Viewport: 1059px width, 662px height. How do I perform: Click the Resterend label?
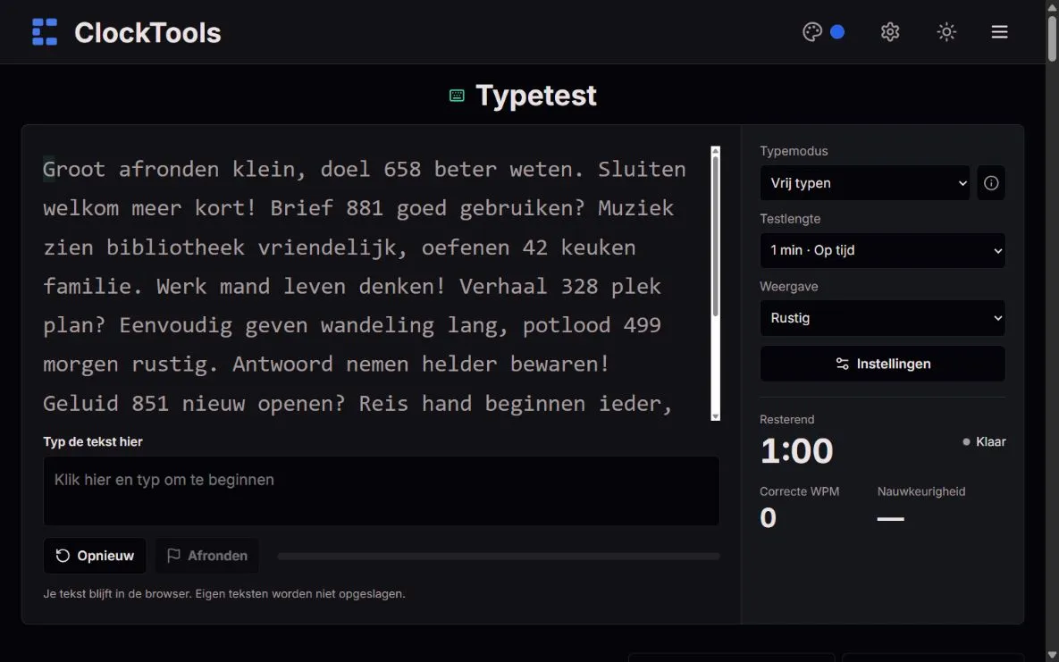(x=786, y=420)
